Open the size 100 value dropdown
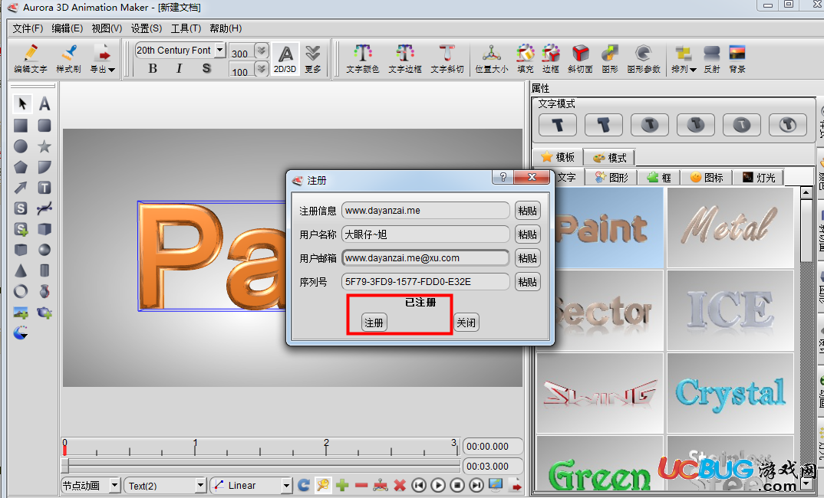The width and height of the screenshot is (824, 498). coord(261,69)
